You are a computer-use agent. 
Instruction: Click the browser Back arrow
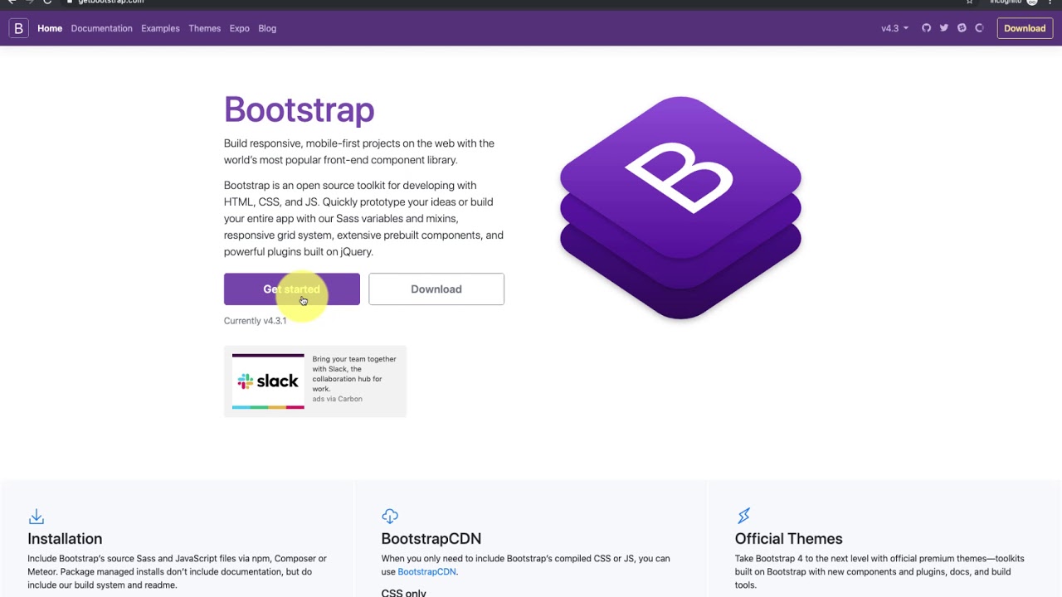(12, 2)
